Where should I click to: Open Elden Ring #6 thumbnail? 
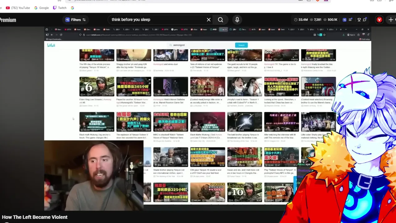pos(97,87)
